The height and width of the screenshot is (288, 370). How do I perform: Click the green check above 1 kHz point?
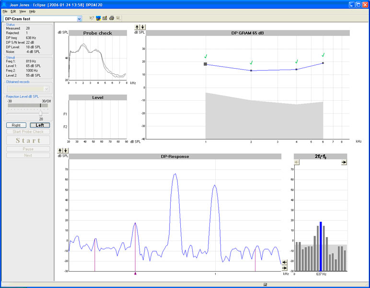[x=206, y=57]
